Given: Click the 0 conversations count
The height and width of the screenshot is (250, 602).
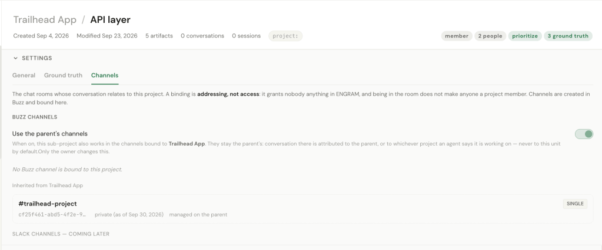Looking at the screenshot, I should pyautogui.click(x=202, y=36).
